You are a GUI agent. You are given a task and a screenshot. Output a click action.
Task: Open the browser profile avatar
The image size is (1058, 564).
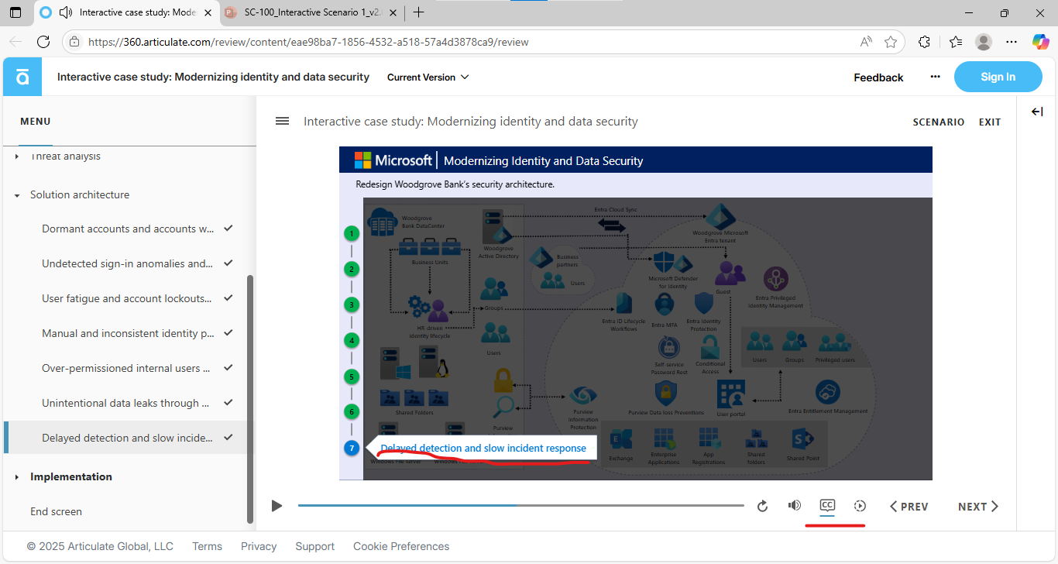984,42
